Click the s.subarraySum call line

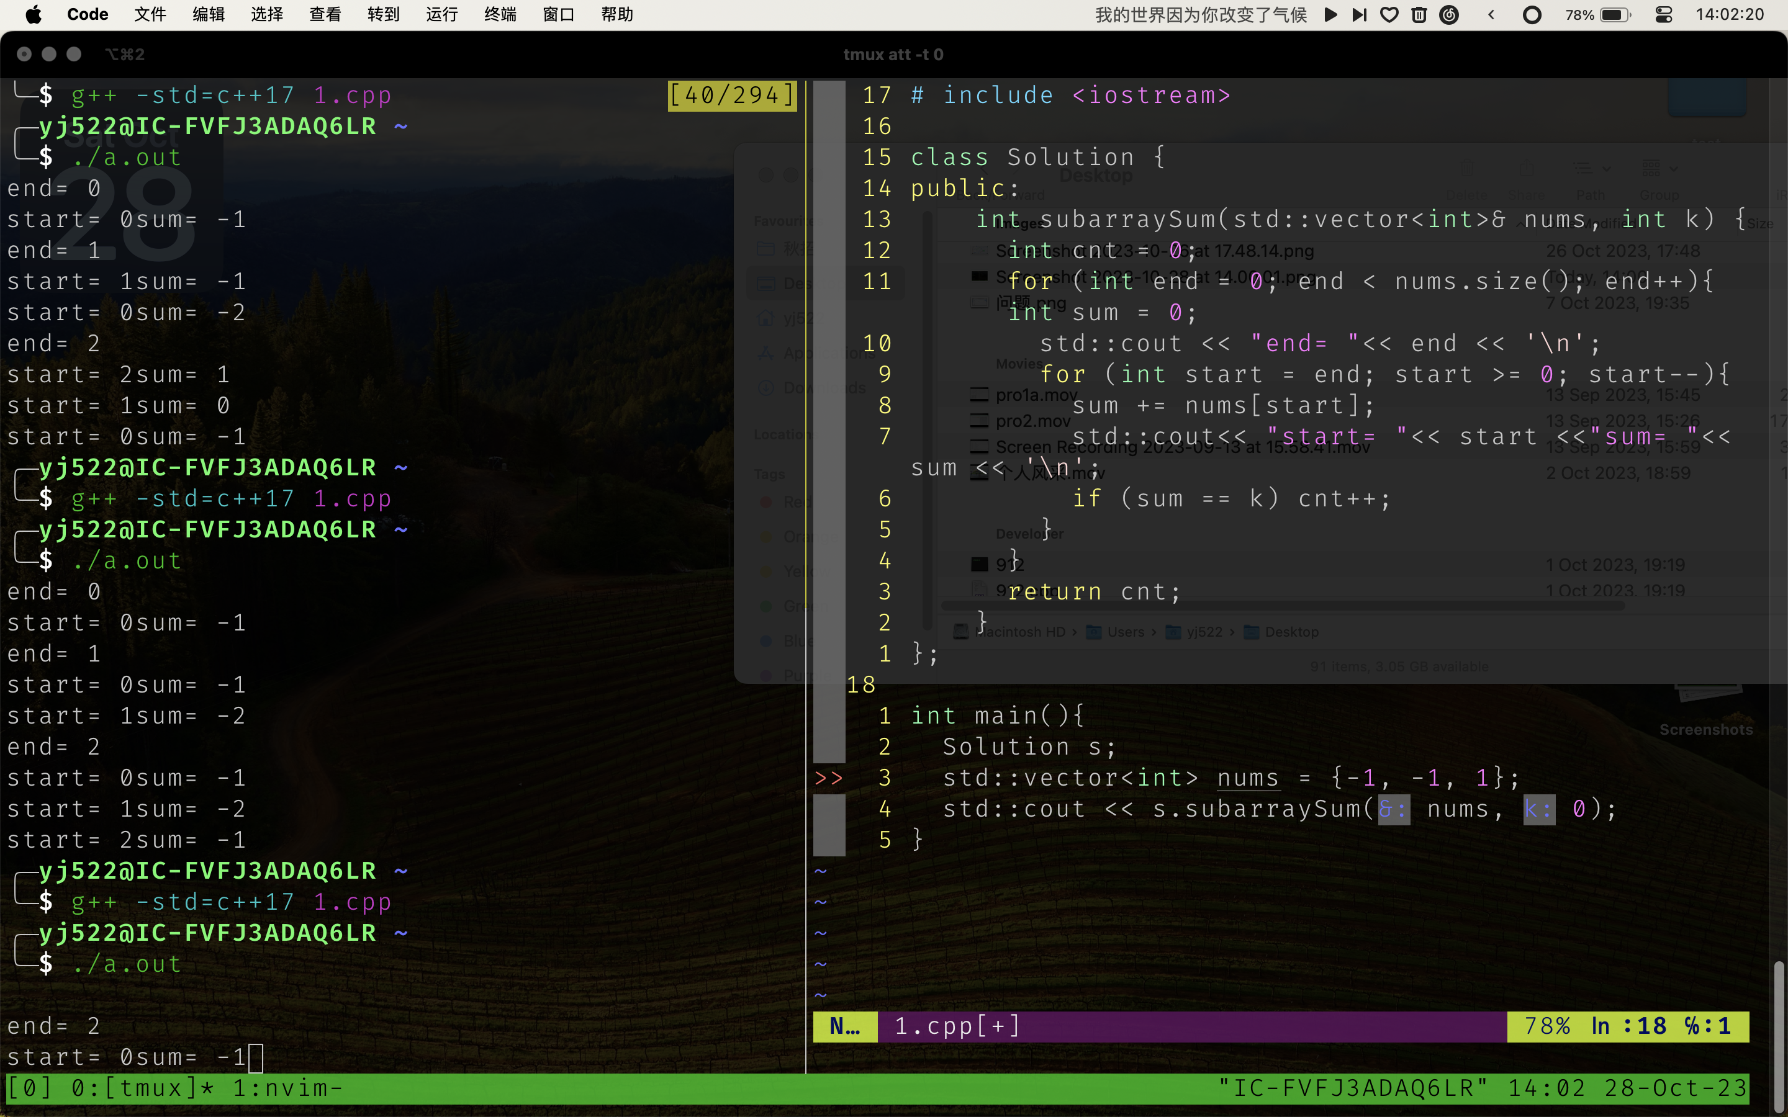point(1280,809)
